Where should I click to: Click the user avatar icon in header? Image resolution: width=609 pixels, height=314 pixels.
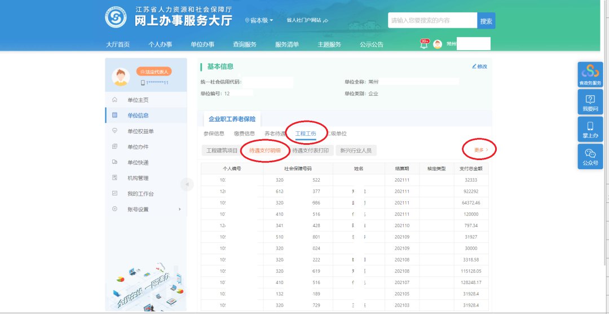tap(438, 44)
